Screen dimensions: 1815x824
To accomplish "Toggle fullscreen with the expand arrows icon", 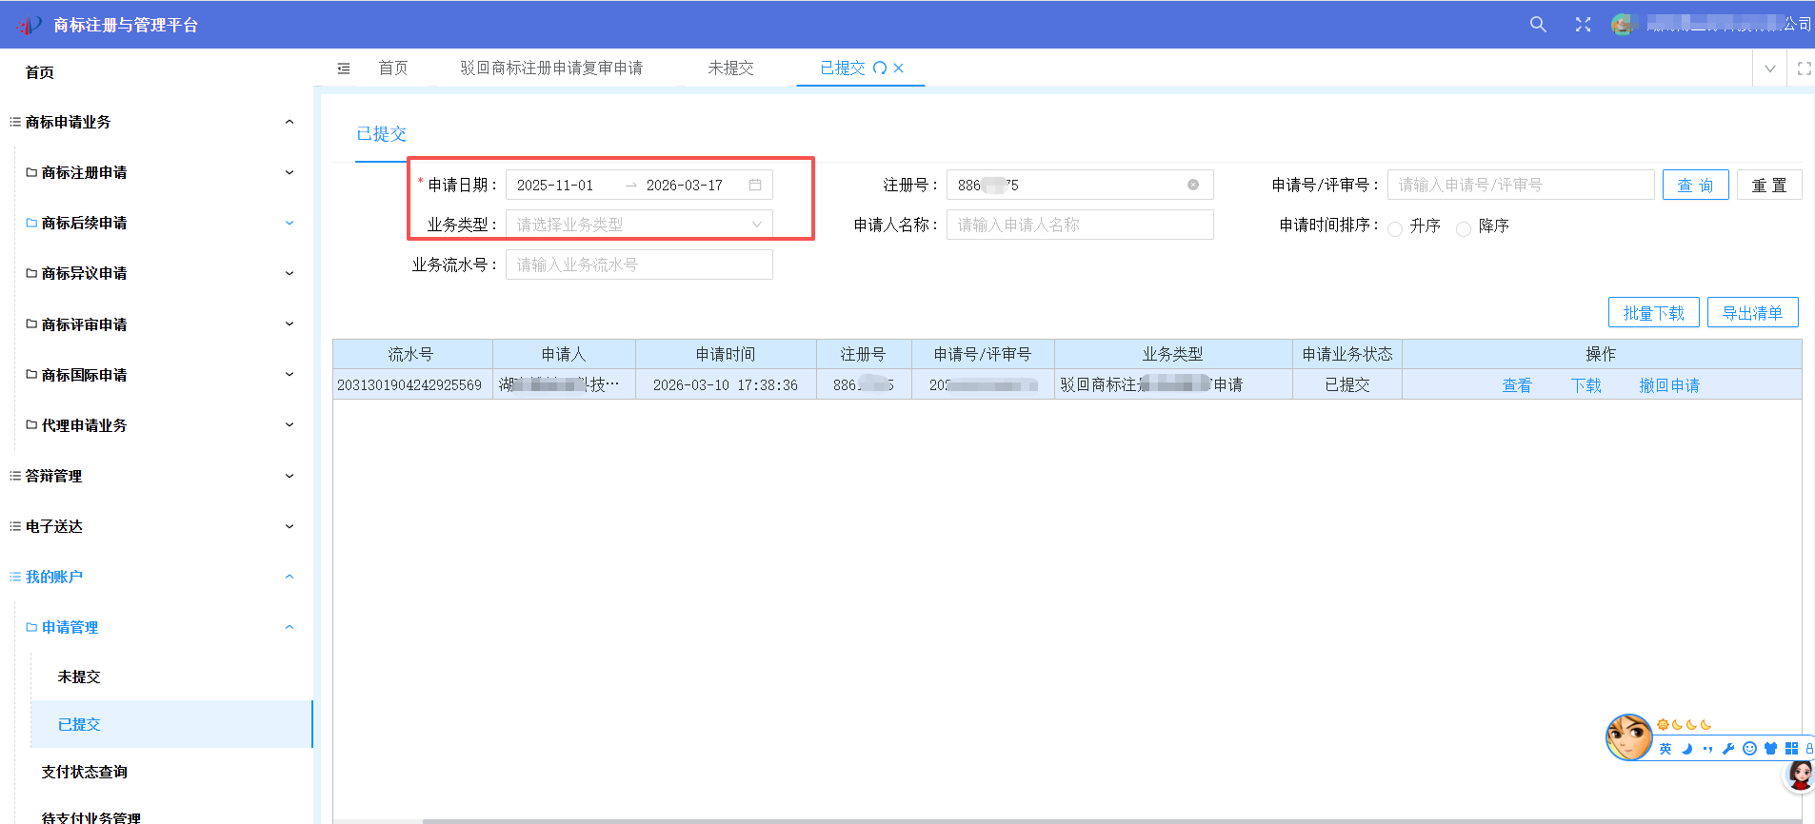I will coord(1583,25).
